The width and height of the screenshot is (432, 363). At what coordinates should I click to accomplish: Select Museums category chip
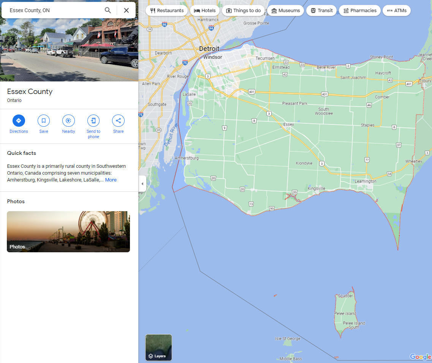point(285,11)
